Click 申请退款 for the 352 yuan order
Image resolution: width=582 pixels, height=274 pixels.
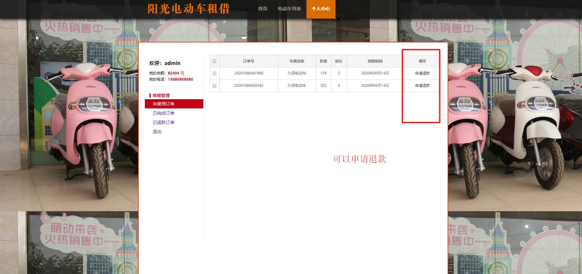point(422,86)
